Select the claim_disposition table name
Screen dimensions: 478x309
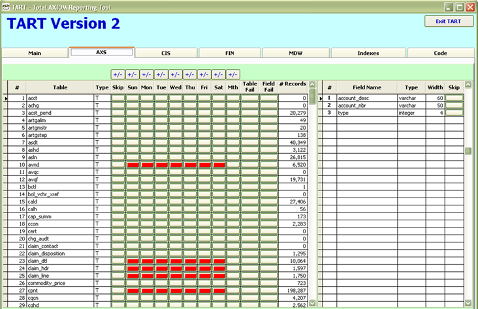point(46,254)
